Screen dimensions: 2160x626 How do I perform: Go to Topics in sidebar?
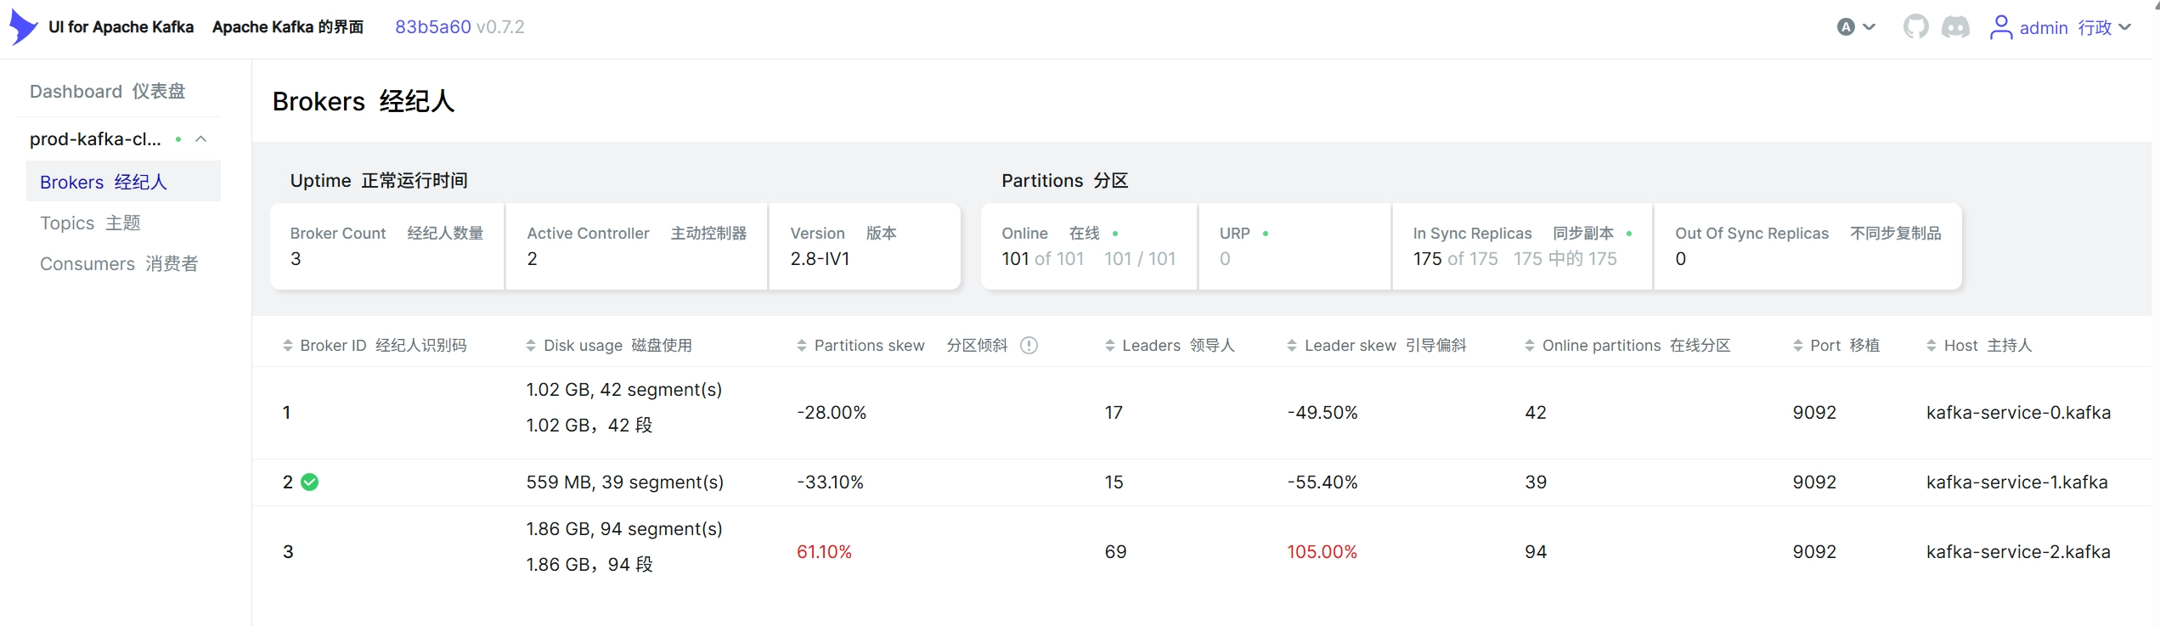coord(90,223)
